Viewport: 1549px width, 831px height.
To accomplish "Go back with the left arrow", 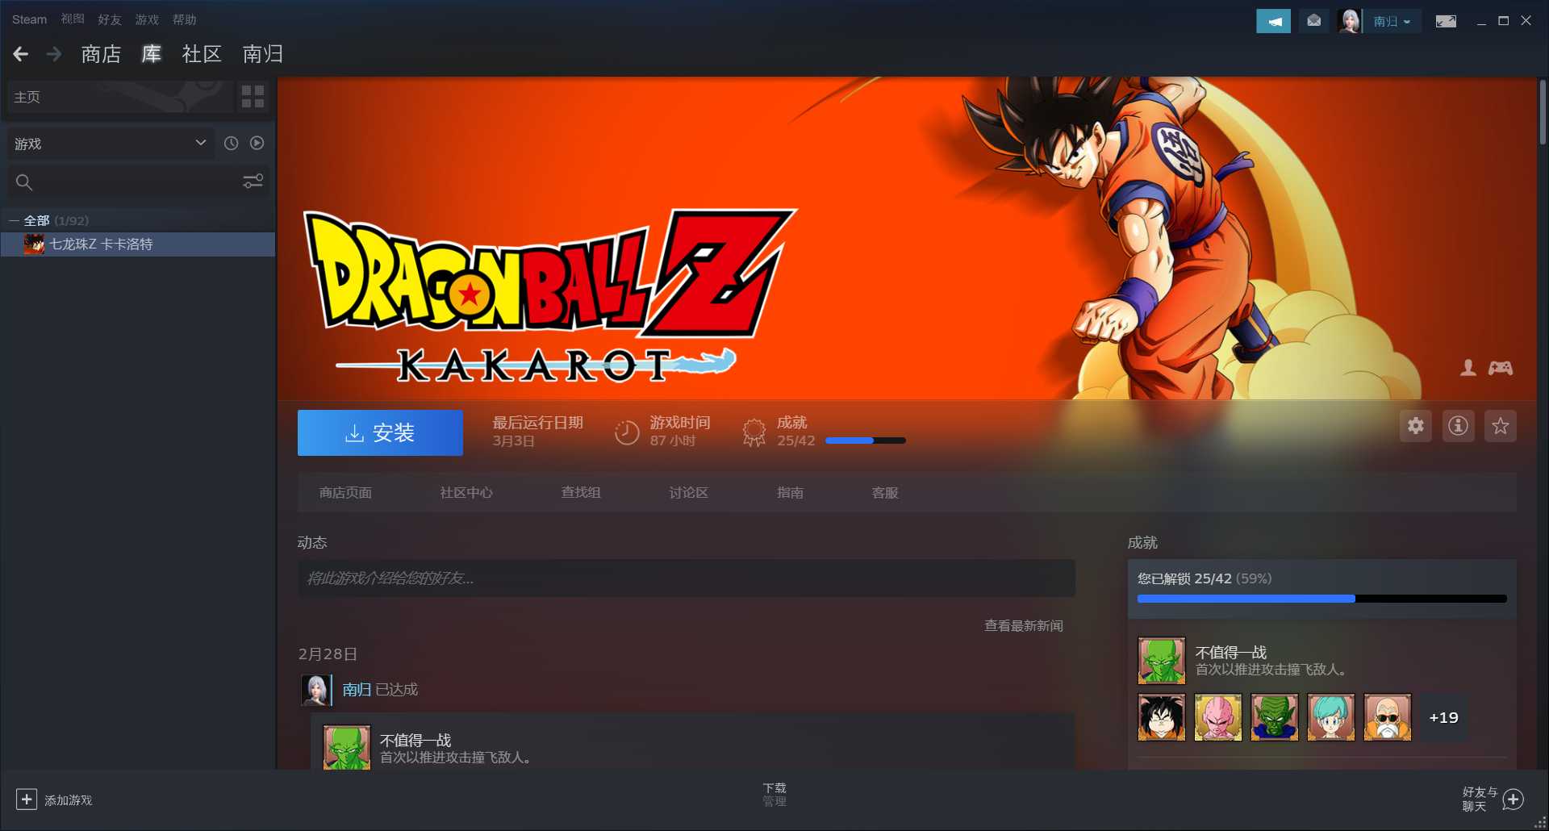I will [x=21, y=54].
